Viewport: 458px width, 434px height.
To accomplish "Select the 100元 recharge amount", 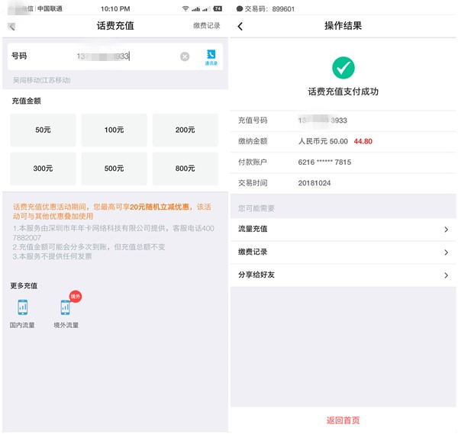I will [114, 130].
